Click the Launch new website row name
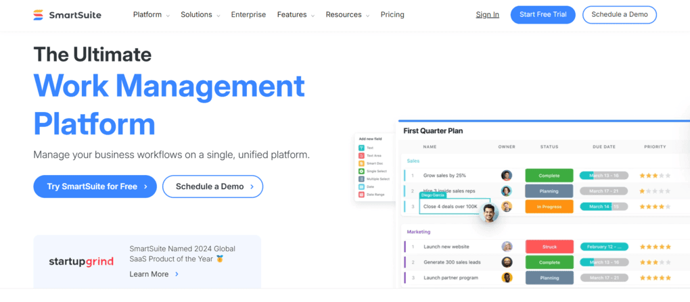This screenshot has width=690, height=302. coord(446,247)
